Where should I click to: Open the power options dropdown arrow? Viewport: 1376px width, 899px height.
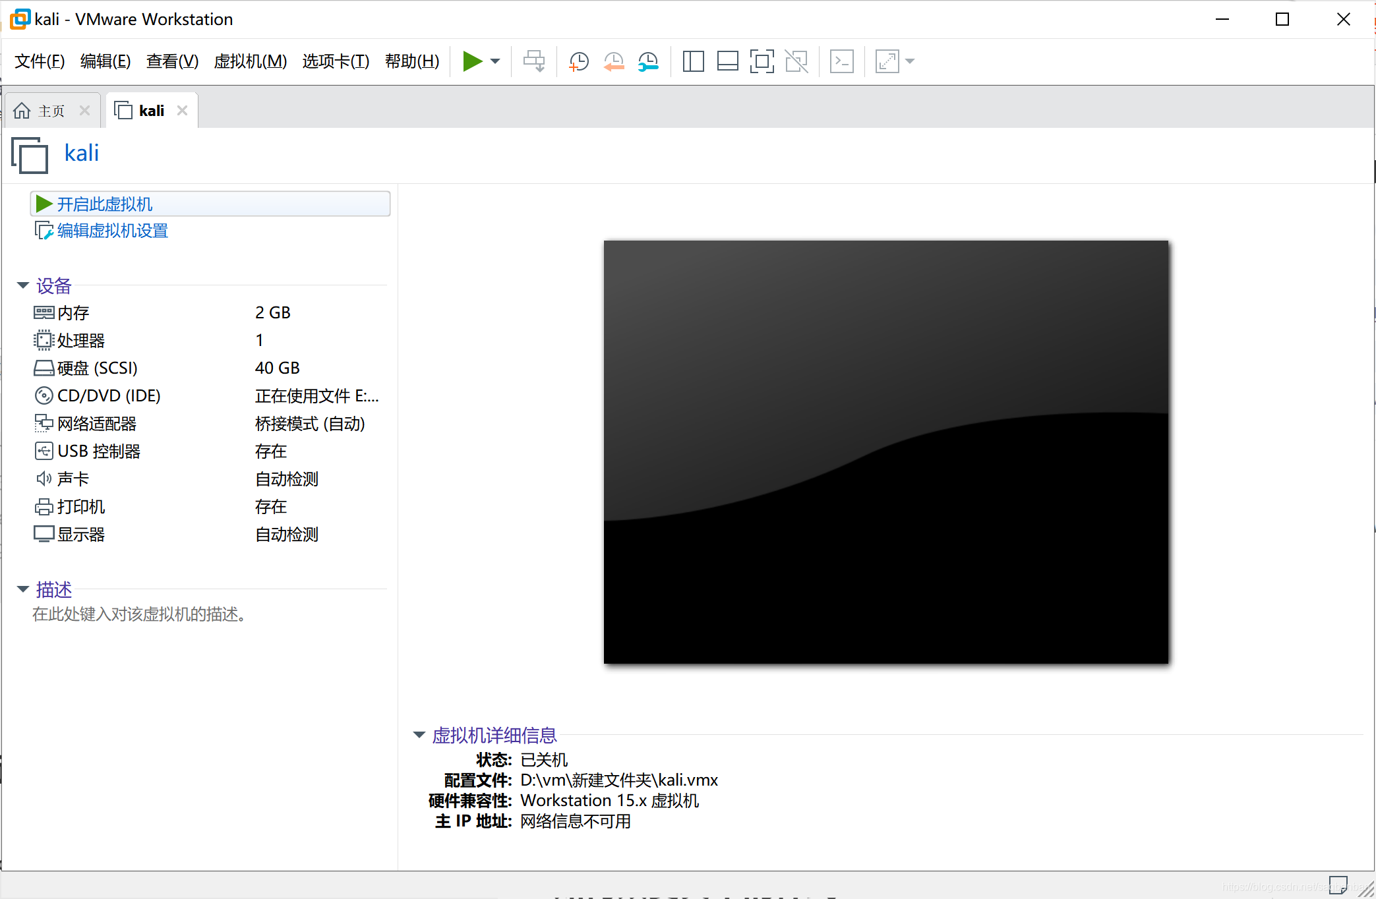pyautogui.click(x=495, y=61)
